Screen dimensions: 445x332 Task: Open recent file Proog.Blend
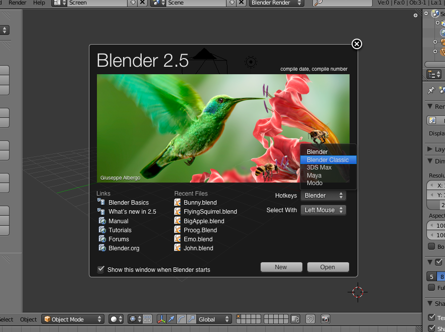(x=200, y=230)
